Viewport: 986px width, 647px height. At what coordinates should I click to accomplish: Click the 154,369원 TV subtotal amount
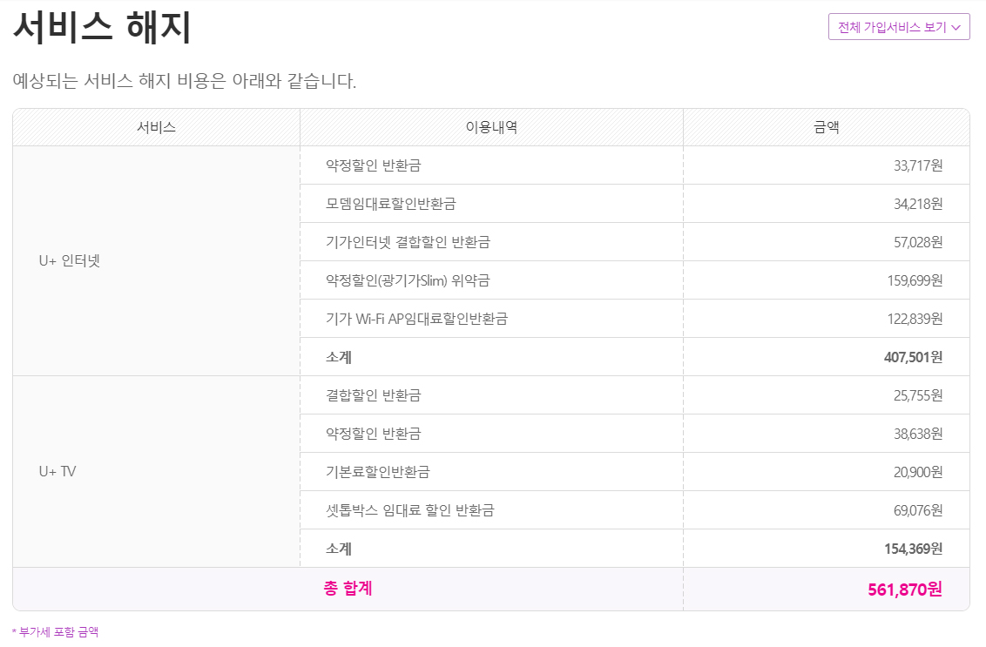913,549
